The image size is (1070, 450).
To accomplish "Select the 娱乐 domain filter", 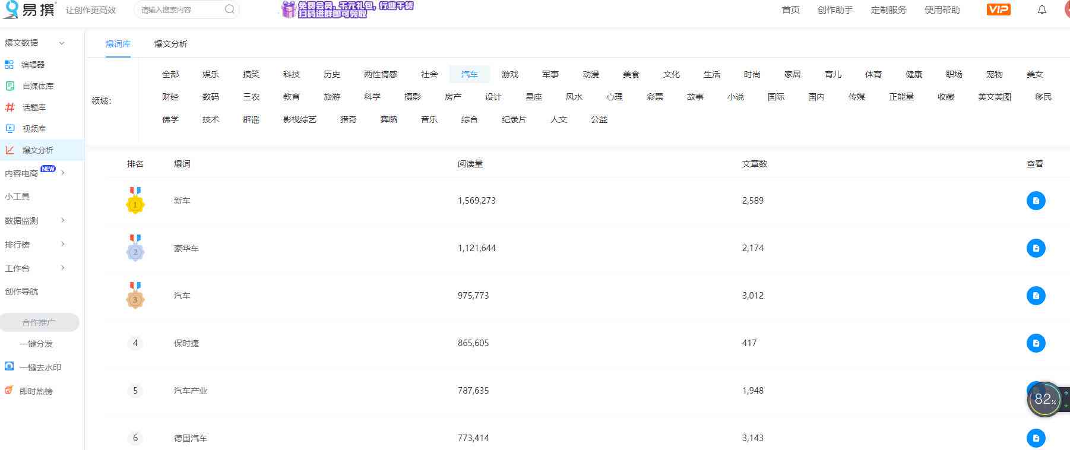I will (x=211, y=74).
